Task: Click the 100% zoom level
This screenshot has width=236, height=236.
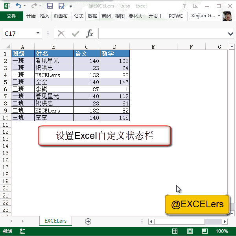Action: pos(221,231)
